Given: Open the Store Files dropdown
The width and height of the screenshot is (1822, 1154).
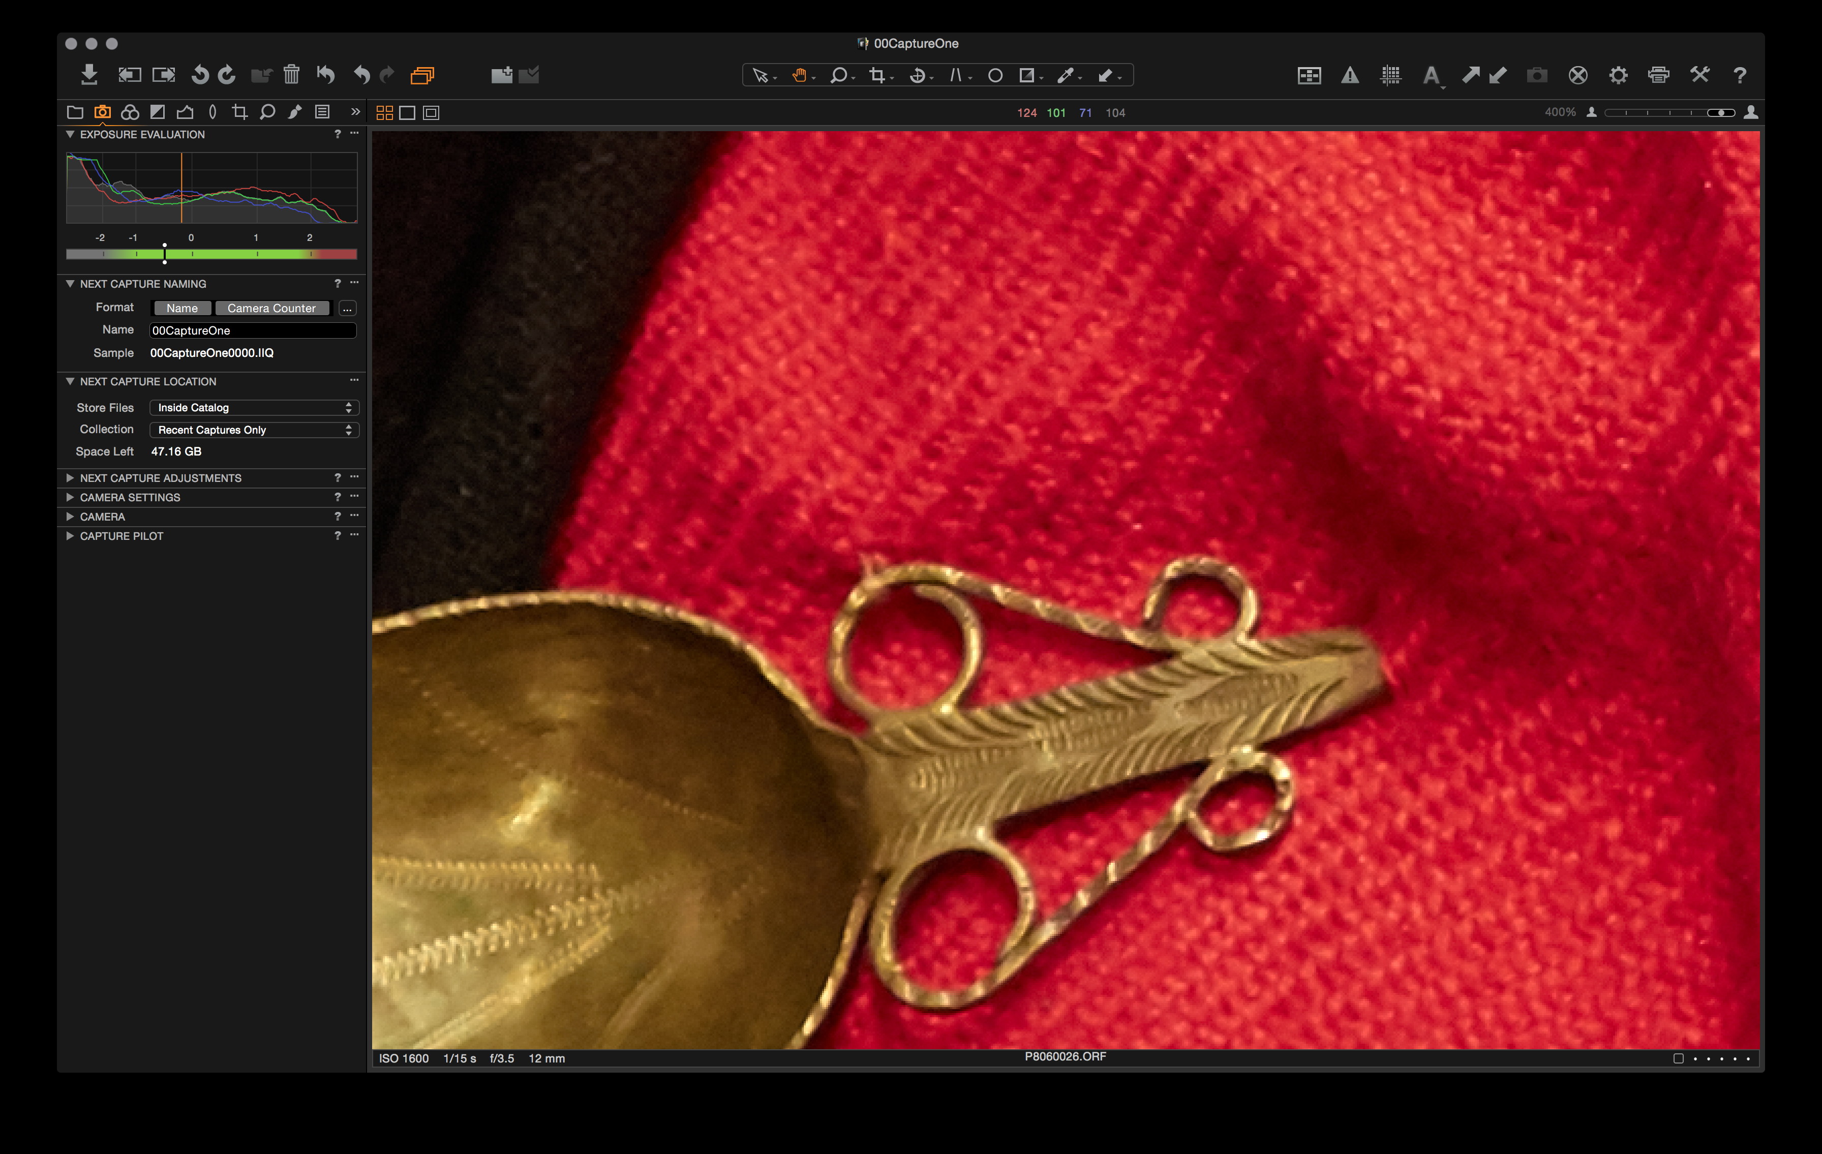Looking at the screenshot, I should coord(254,407).
